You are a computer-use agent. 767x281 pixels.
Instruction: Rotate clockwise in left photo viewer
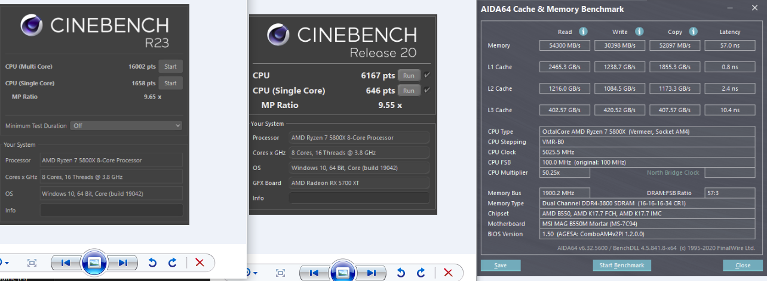point(173,263)
